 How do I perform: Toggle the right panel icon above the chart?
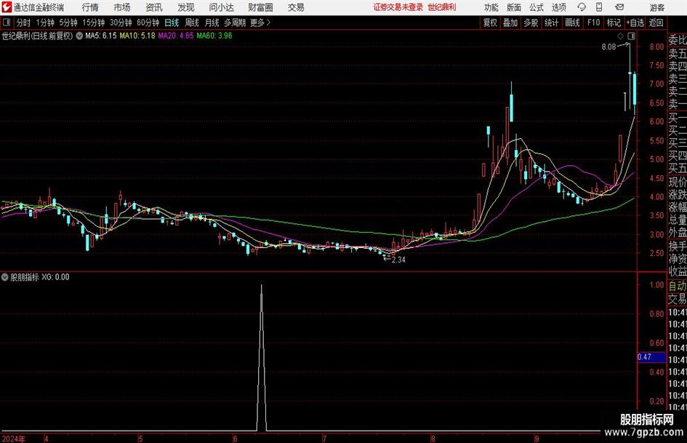[x=631, y=36]
